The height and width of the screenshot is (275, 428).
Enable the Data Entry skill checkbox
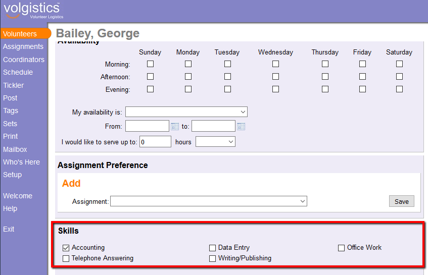click(213, 248)
